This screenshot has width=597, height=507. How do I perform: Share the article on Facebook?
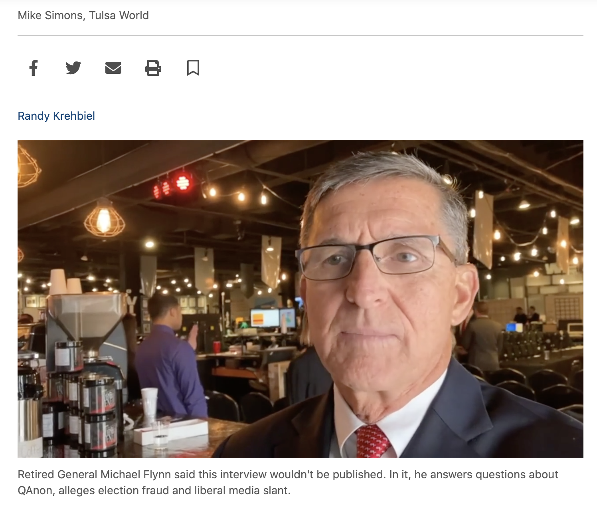click(x=34, y=68)
